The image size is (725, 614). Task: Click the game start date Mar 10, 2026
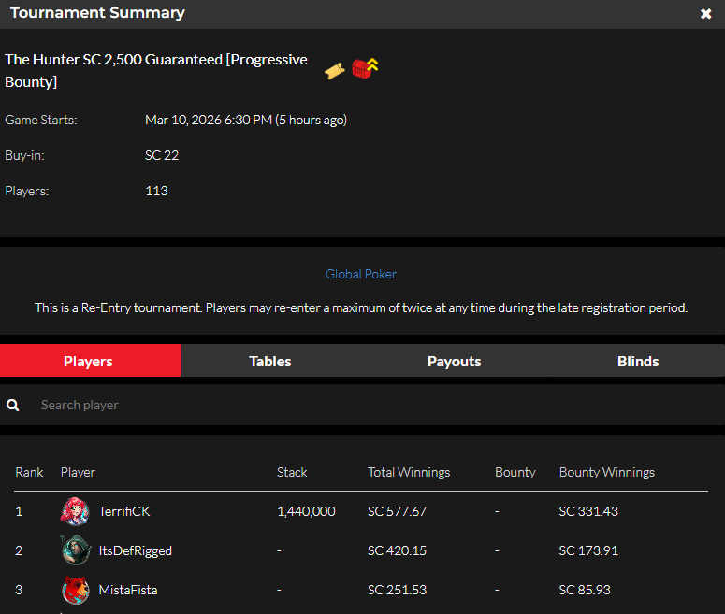[x=245, y=121]
